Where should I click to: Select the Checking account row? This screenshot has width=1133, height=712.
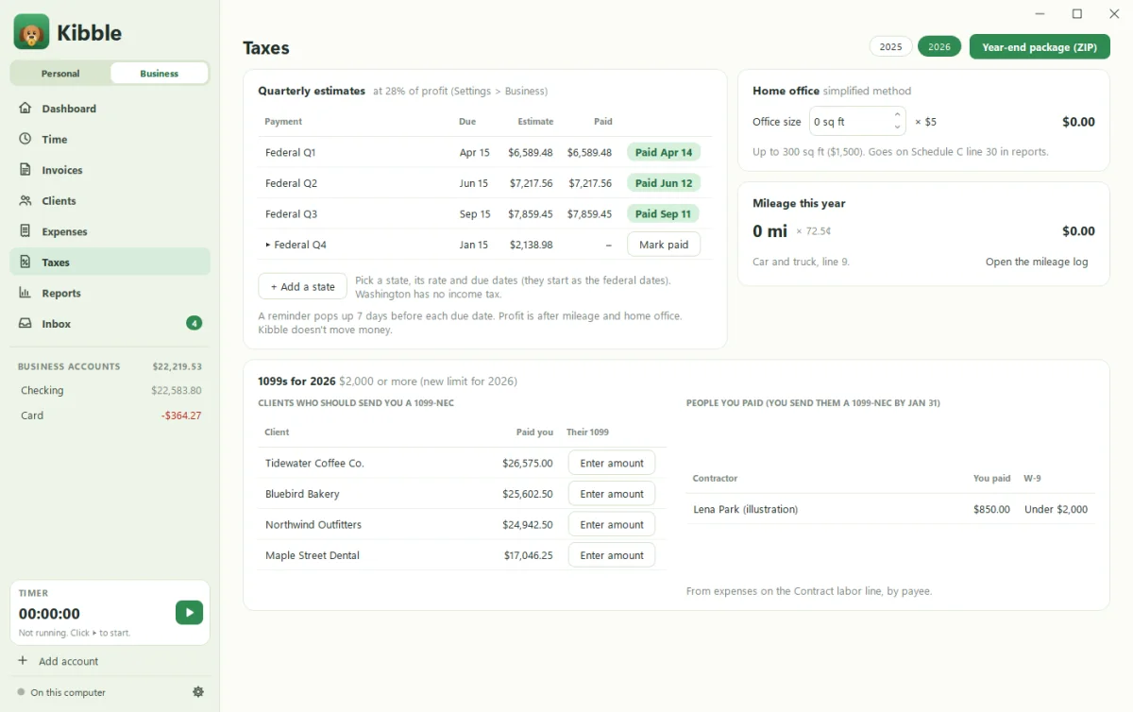[110, 390]
